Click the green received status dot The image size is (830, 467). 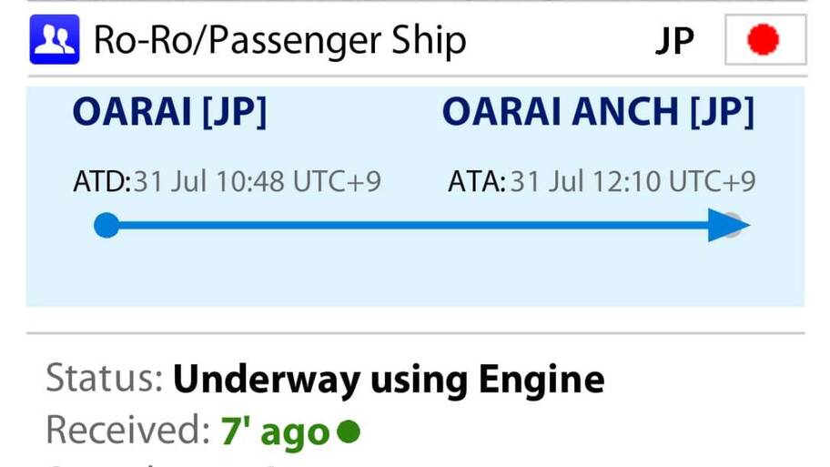coord(349,431)
